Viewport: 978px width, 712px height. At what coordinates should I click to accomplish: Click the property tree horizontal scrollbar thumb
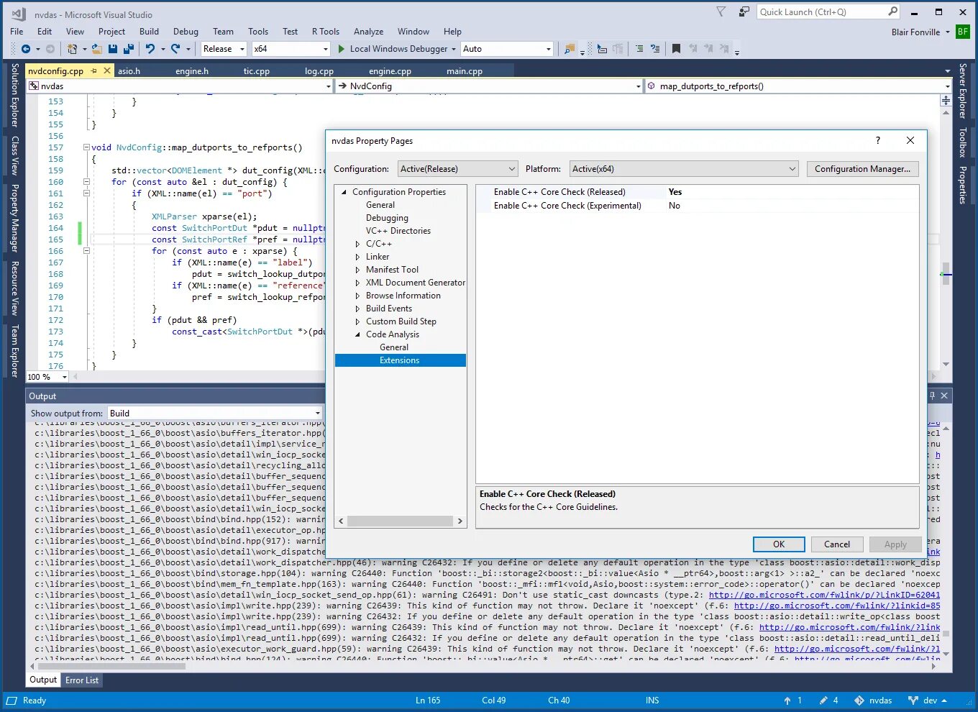click(401, 521)
